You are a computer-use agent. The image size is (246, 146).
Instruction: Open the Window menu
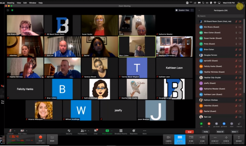click(x=33, y=3)
